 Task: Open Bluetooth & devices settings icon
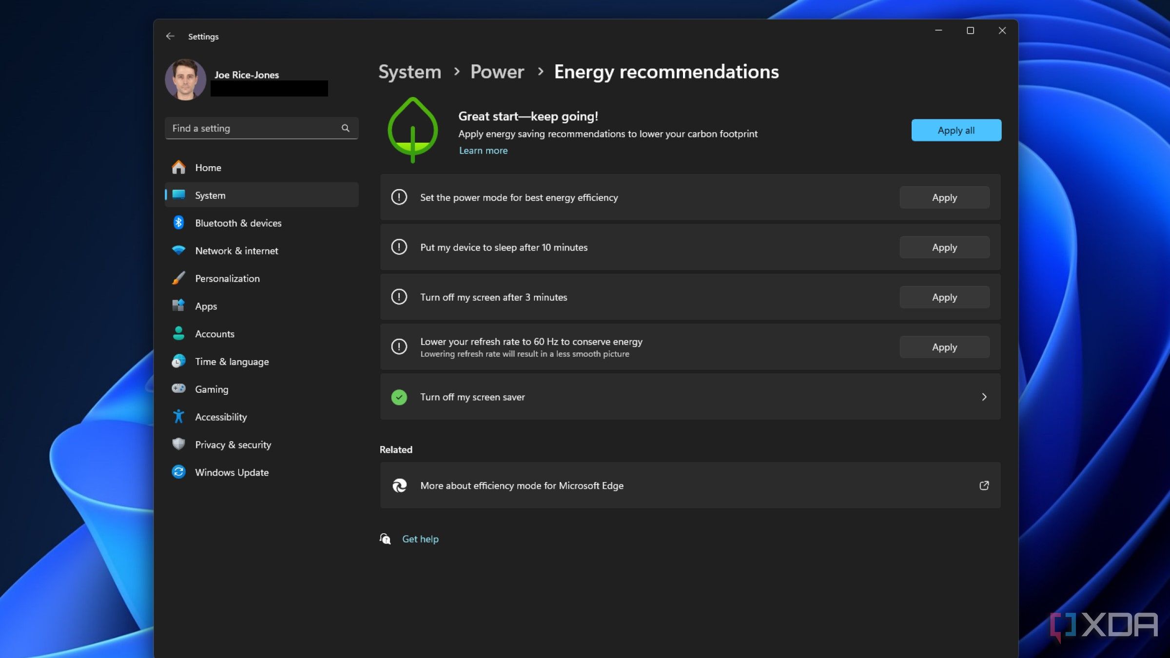point(178,223)
